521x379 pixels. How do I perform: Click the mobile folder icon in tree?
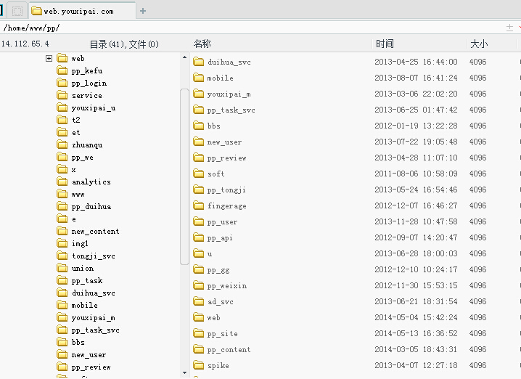pyautogui.click(x=62, y=305)
